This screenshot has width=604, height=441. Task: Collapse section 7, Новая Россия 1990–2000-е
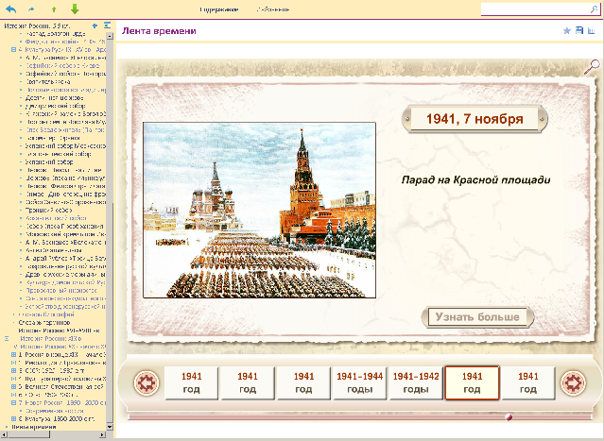[x=14, y=402]
